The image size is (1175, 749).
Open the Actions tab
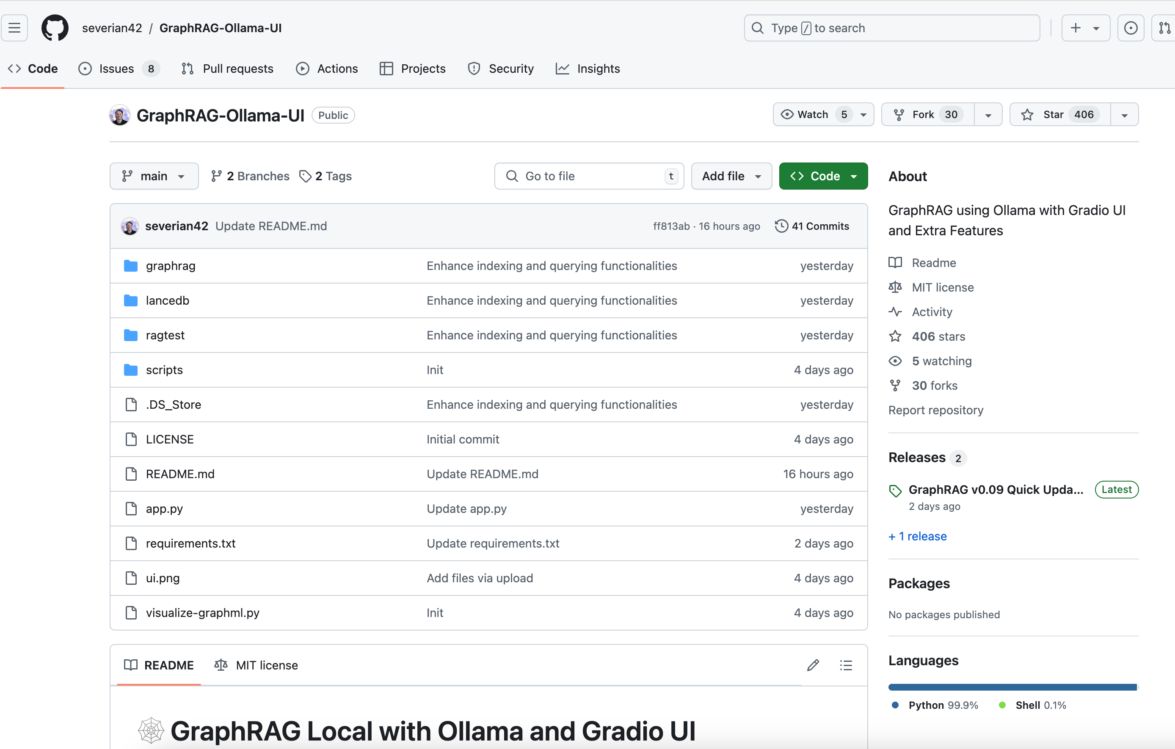pyautogui.click(x=327, y=69)
